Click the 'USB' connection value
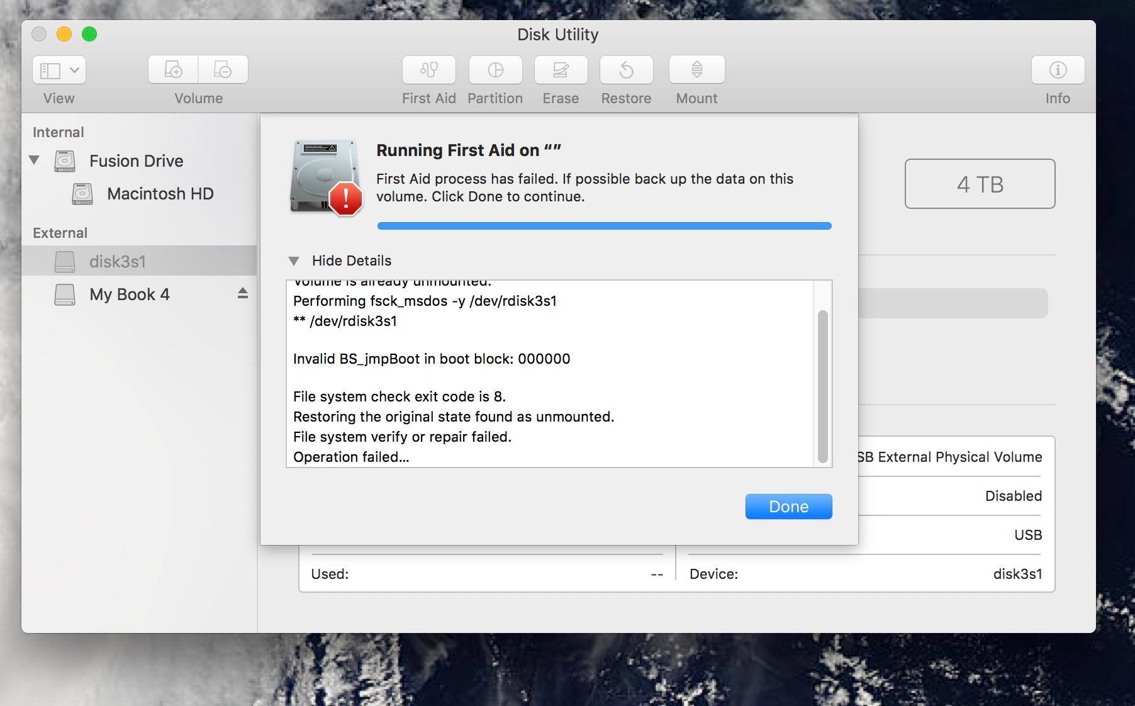 1028,535
